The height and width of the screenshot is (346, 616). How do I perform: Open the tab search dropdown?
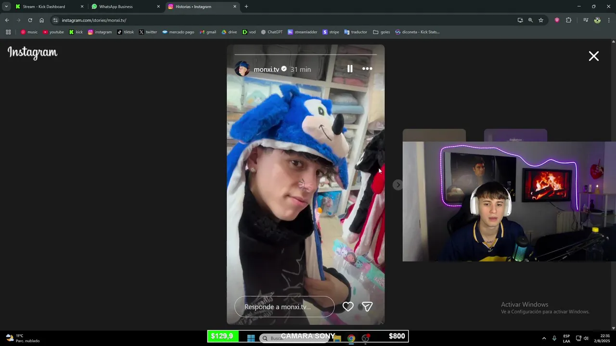point(6,7)
